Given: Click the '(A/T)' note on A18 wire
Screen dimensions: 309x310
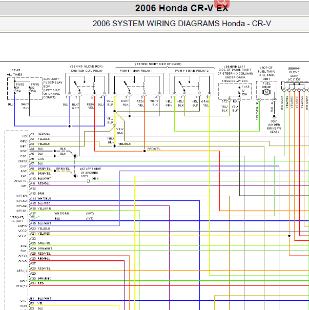Looking at the screenshot, I should [x=90, y=219].
